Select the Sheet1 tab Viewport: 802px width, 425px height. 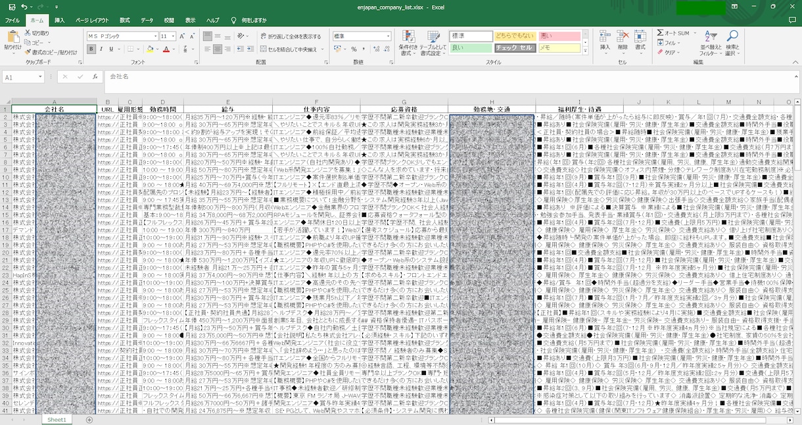point(57,420)
